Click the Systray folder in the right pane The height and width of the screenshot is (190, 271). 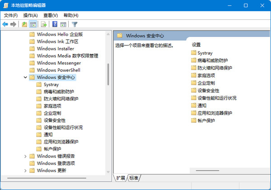(x=202, y=53)
